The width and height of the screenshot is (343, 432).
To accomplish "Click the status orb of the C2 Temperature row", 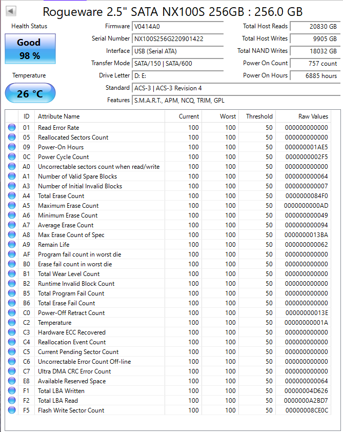I will tap(12, 322).
